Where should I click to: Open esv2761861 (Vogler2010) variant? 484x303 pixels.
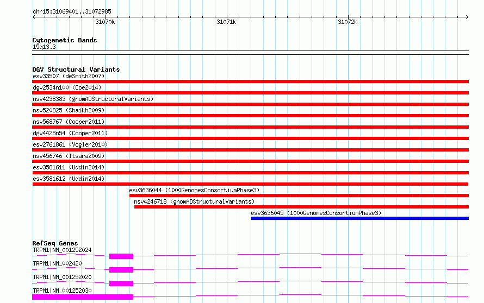point(70,144)
